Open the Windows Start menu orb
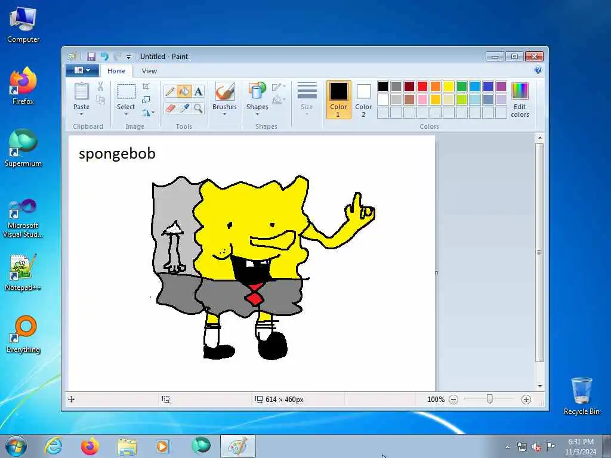Image resolution: width=611 pixels, height=458 pixels. (x=16, y=446)
